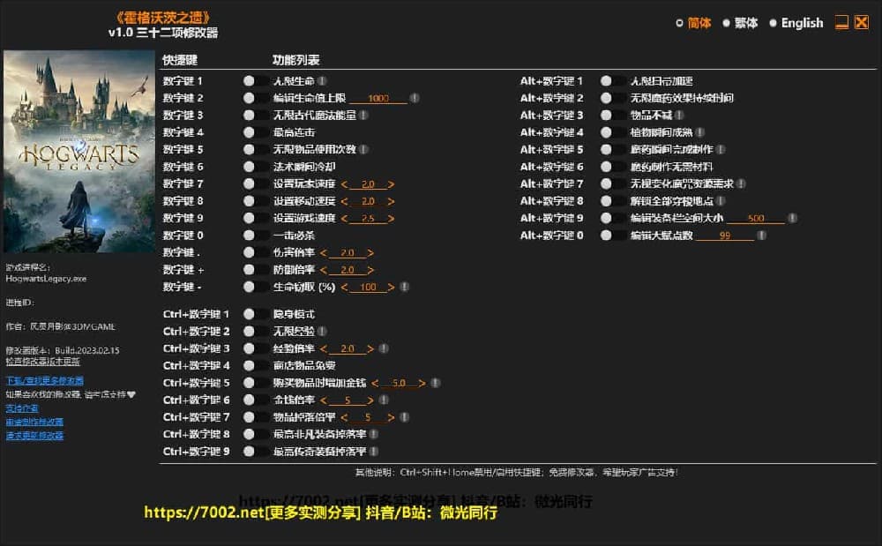
Task: Open info icon for 金钱倍率 row
Action: coord(384,400)
